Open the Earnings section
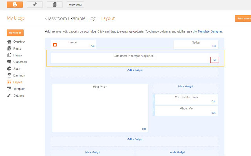This screenshot has width=251, height=156. [19, 75]
